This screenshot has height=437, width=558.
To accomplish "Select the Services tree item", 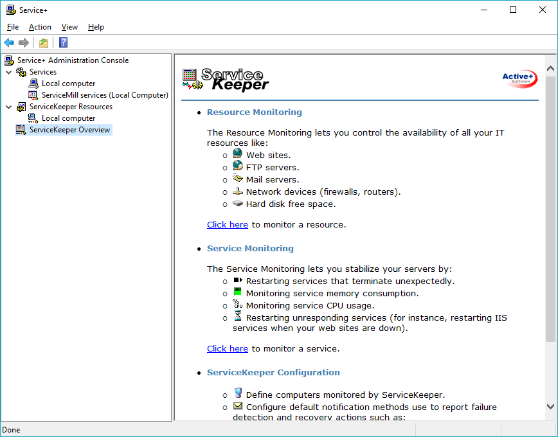I will [x=42, y=72].
